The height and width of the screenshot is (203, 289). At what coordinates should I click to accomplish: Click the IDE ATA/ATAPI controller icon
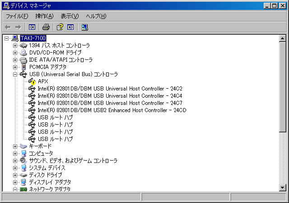point(23,60)
